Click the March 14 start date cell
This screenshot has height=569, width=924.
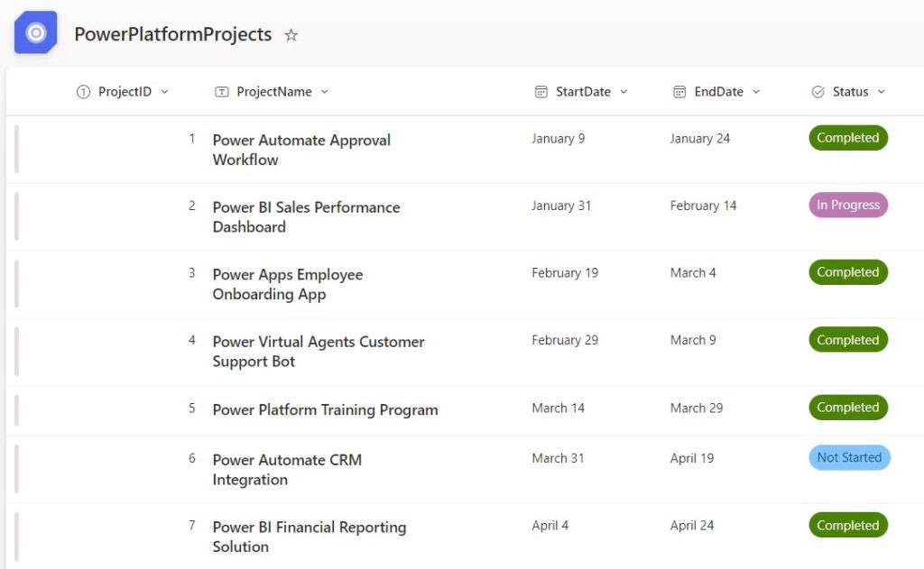[558, 408]
